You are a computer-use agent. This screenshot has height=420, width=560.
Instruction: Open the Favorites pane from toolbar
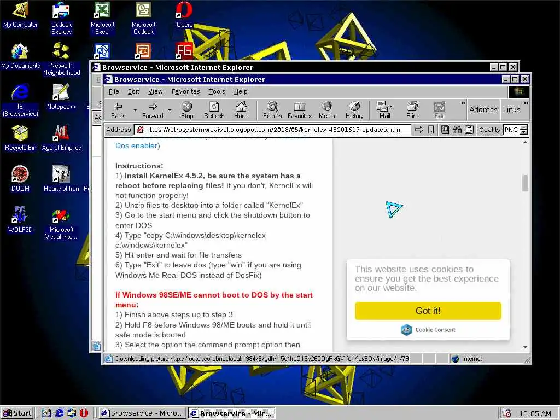point(299,109)
